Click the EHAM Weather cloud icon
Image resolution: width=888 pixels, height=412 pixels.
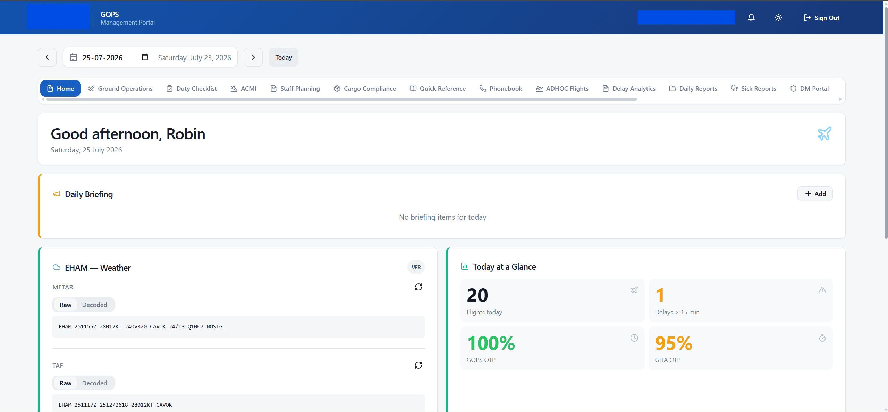57,267
